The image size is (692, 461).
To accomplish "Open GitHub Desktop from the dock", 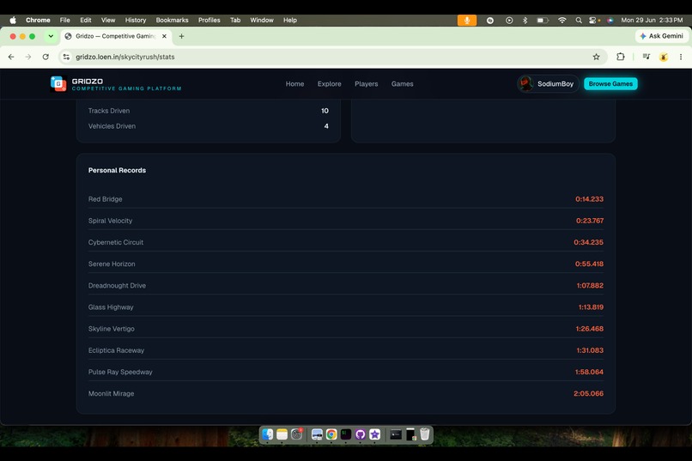I will 361,434.
